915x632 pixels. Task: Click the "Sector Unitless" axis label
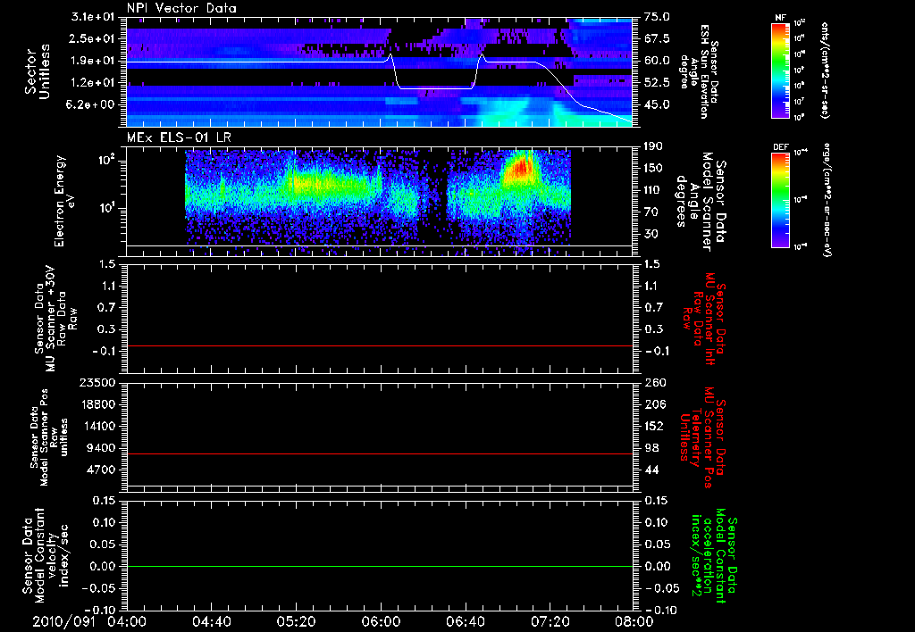tap(38, 71)
